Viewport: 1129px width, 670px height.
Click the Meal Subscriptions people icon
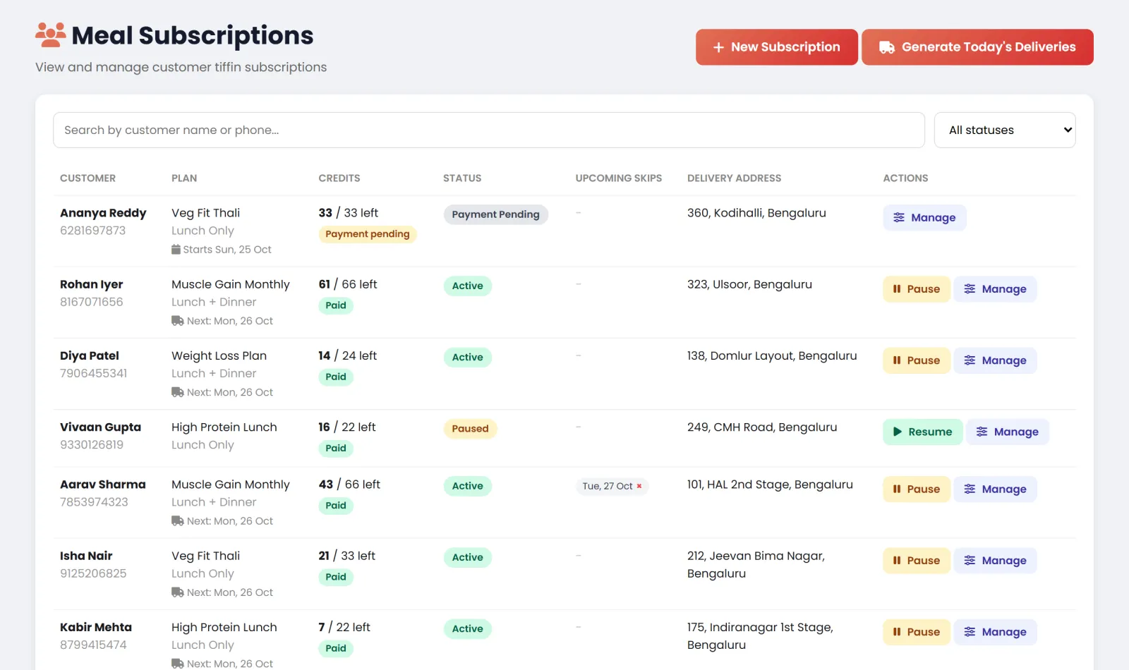coord(51,35)
